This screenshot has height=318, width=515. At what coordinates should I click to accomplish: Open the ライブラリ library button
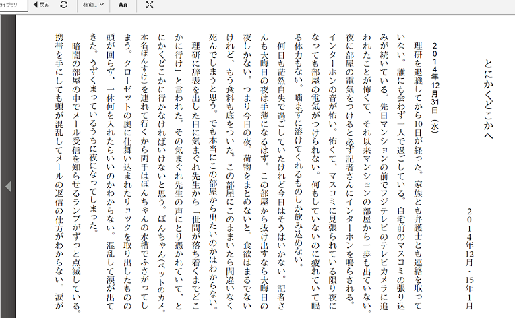click(x=13, y=5)
